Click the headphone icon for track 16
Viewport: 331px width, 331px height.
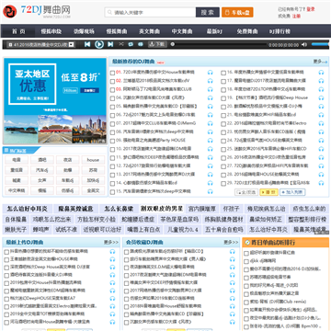coord(321,73)
